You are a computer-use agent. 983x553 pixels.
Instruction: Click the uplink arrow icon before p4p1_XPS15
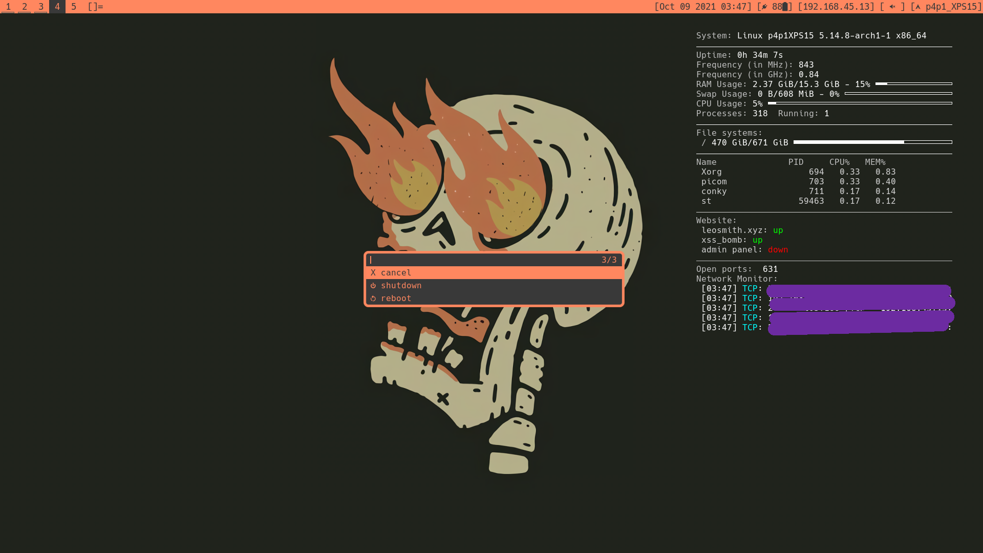918,7
